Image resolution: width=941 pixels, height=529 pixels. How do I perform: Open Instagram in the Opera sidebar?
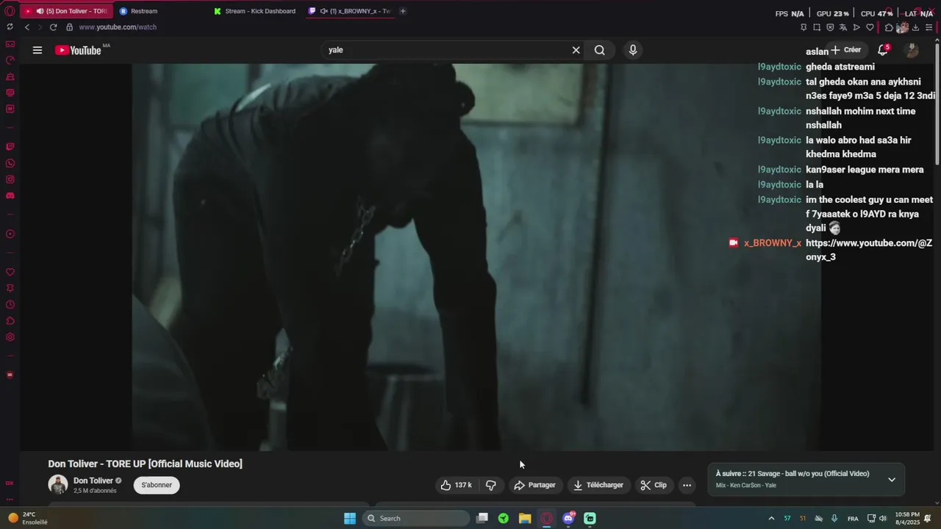[x=10, y=179]
